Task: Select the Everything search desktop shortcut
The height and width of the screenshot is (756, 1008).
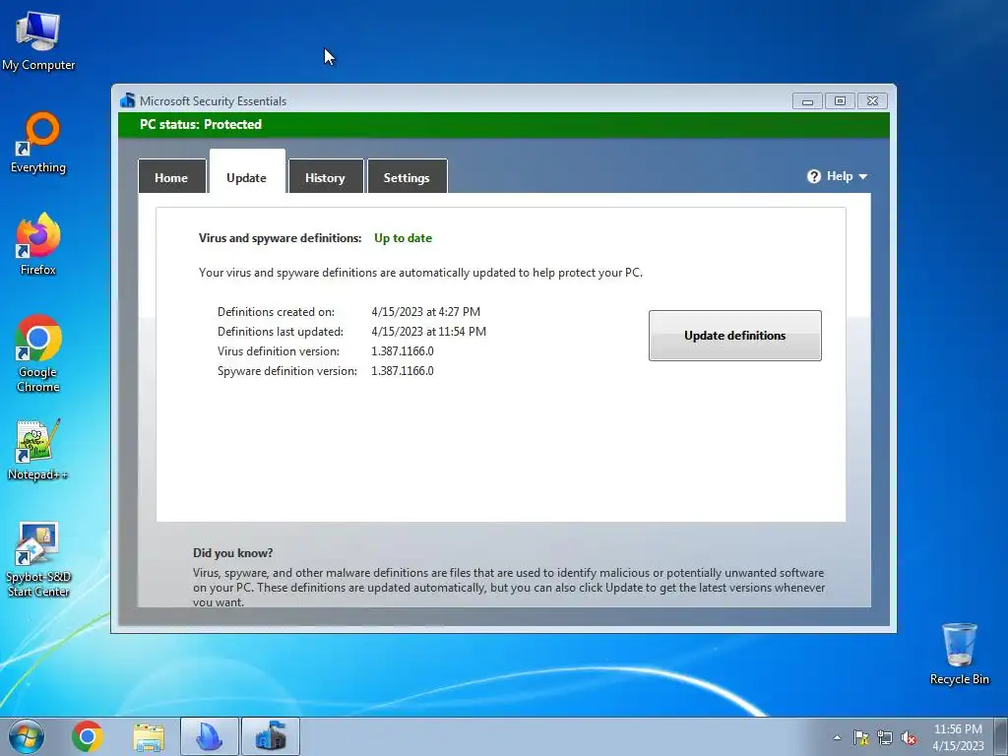Action: click(38, 143)
